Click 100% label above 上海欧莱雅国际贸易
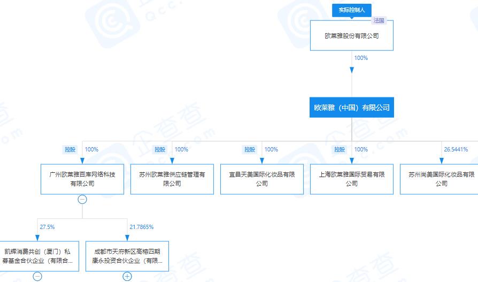 [361, 149]
